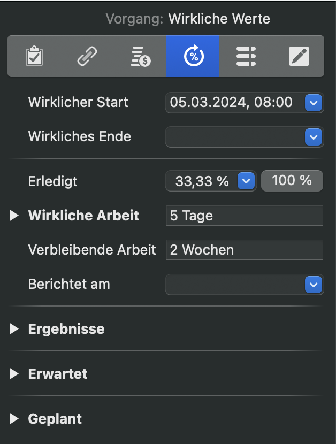Viewport: 336px width, 444px height.
Task: Open the Berichtet am dropdown
Action: coord(313,285)
